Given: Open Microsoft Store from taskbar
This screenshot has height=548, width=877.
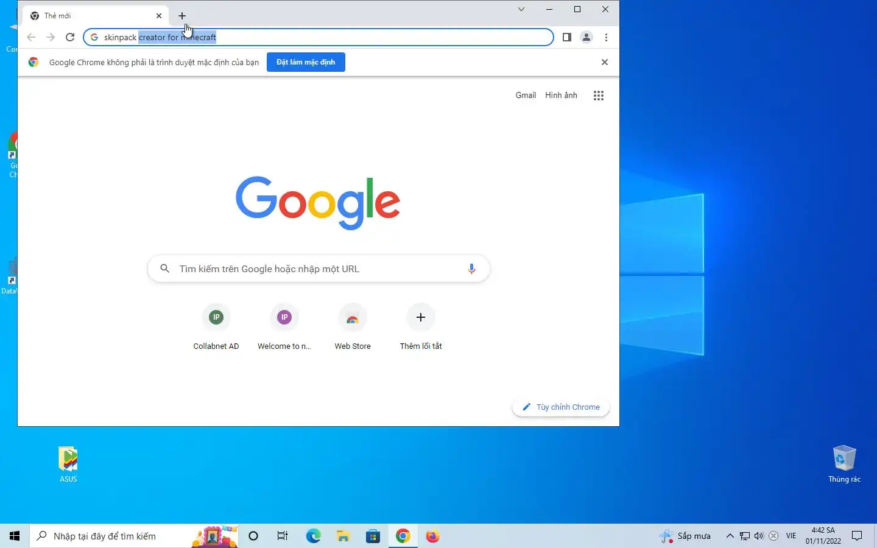Looking at the screenshot, I should (x=373, y=536).
